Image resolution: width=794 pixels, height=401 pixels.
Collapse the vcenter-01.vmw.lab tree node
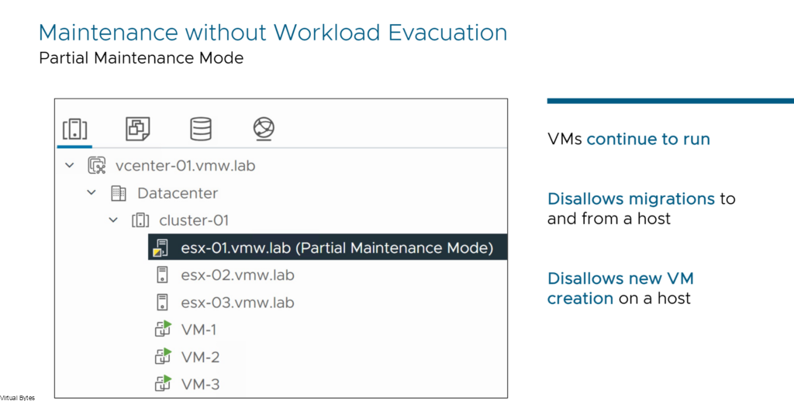click(69, 165)
